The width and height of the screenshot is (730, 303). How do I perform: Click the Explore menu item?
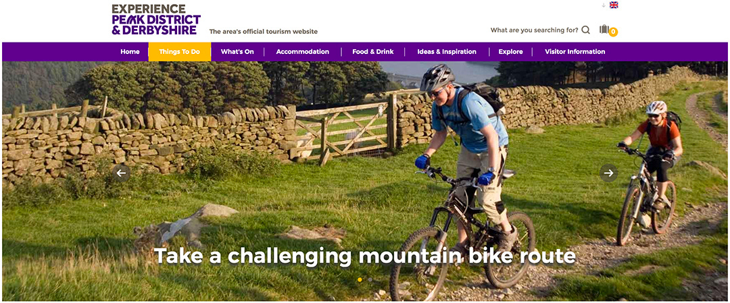pos(511,51)
